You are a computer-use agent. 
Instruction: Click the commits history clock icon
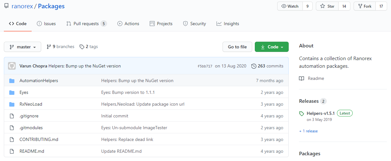tap(254, 66)
